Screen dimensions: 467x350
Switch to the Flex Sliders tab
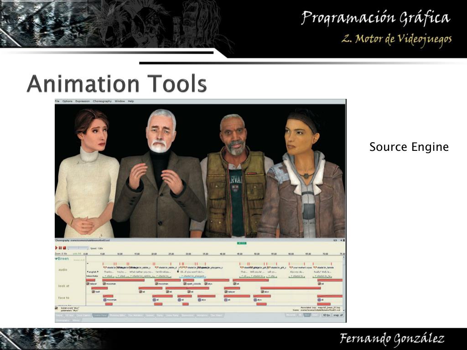217,315
